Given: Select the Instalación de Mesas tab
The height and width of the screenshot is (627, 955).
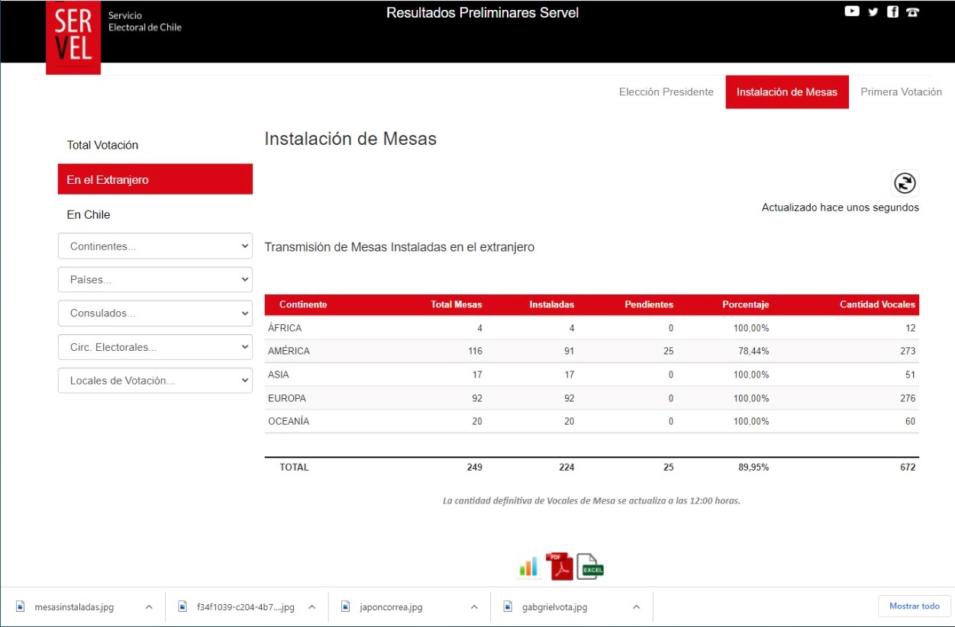Looking at the screenshot, I should pos(787,92).
